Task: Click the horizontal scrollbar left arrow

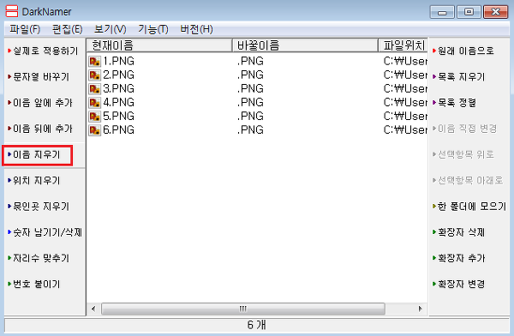Action: pos(93,309)
